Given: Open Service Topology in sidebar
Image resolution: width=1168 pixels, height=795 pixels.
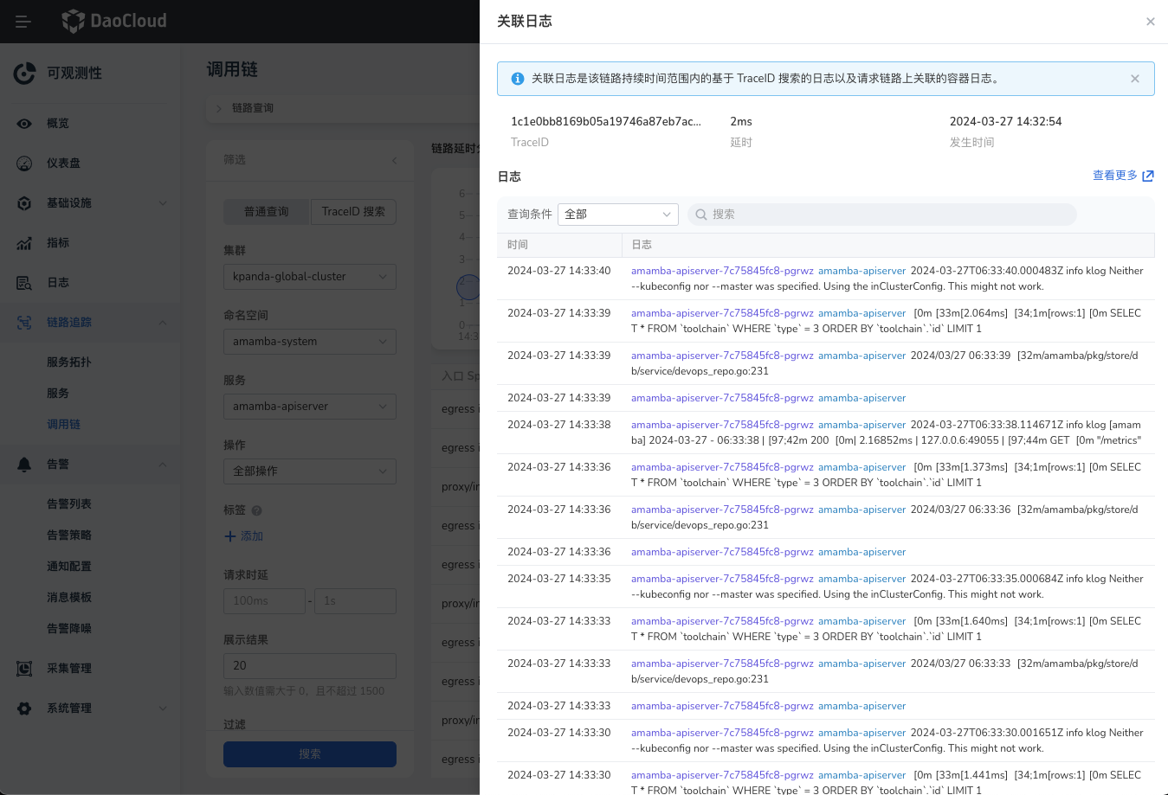Looking at the screenshot, I should pos(69,362).
